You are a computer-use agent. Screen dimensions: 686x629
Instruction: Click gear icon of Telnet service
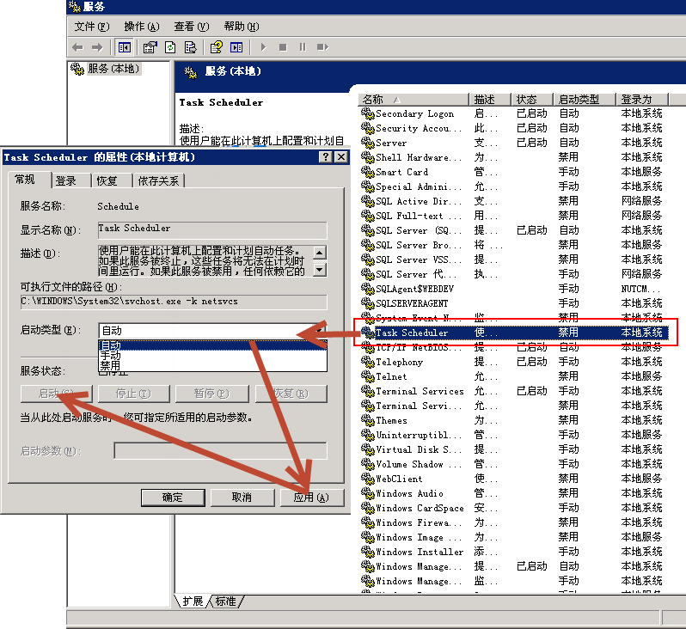point(368,376)
